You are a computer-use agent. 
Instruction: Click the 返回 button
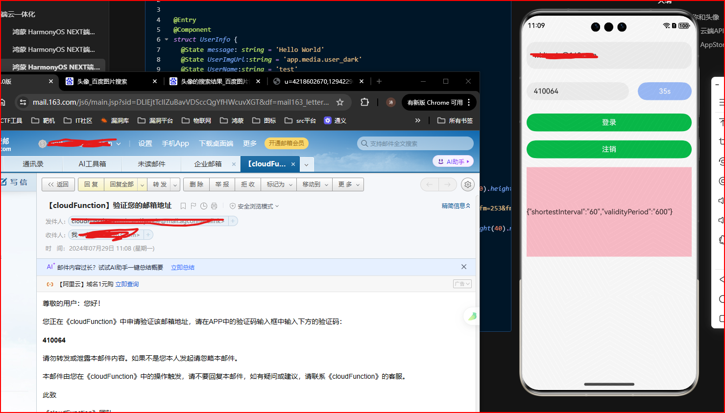coord(58,184)
